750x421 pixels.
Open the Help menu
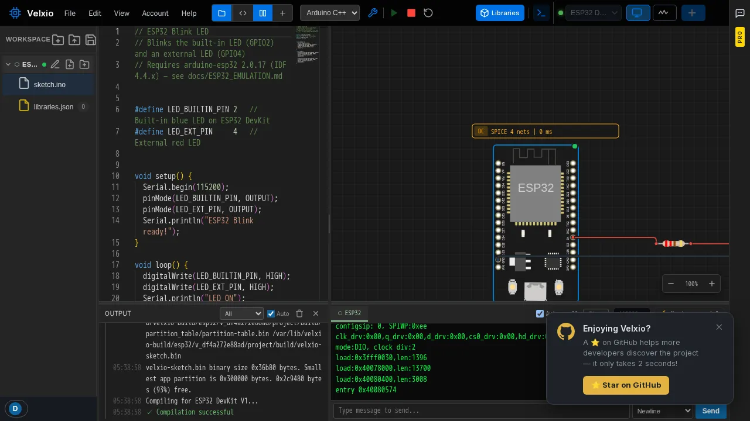(x=189, y=13)
